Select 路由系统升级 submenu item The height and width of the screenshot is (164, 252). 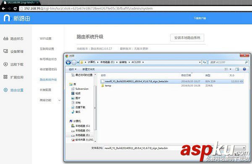click(x=48, y=80)
